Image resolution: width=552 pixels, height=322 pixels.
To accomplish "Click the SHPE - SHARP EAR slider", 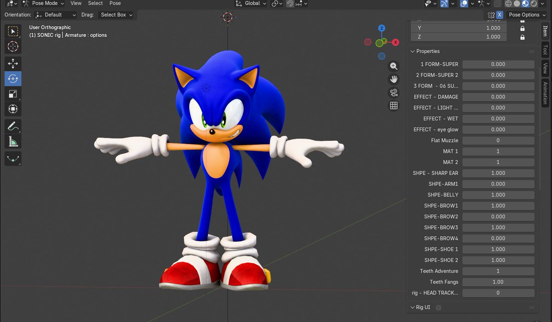I will [498, 173].
